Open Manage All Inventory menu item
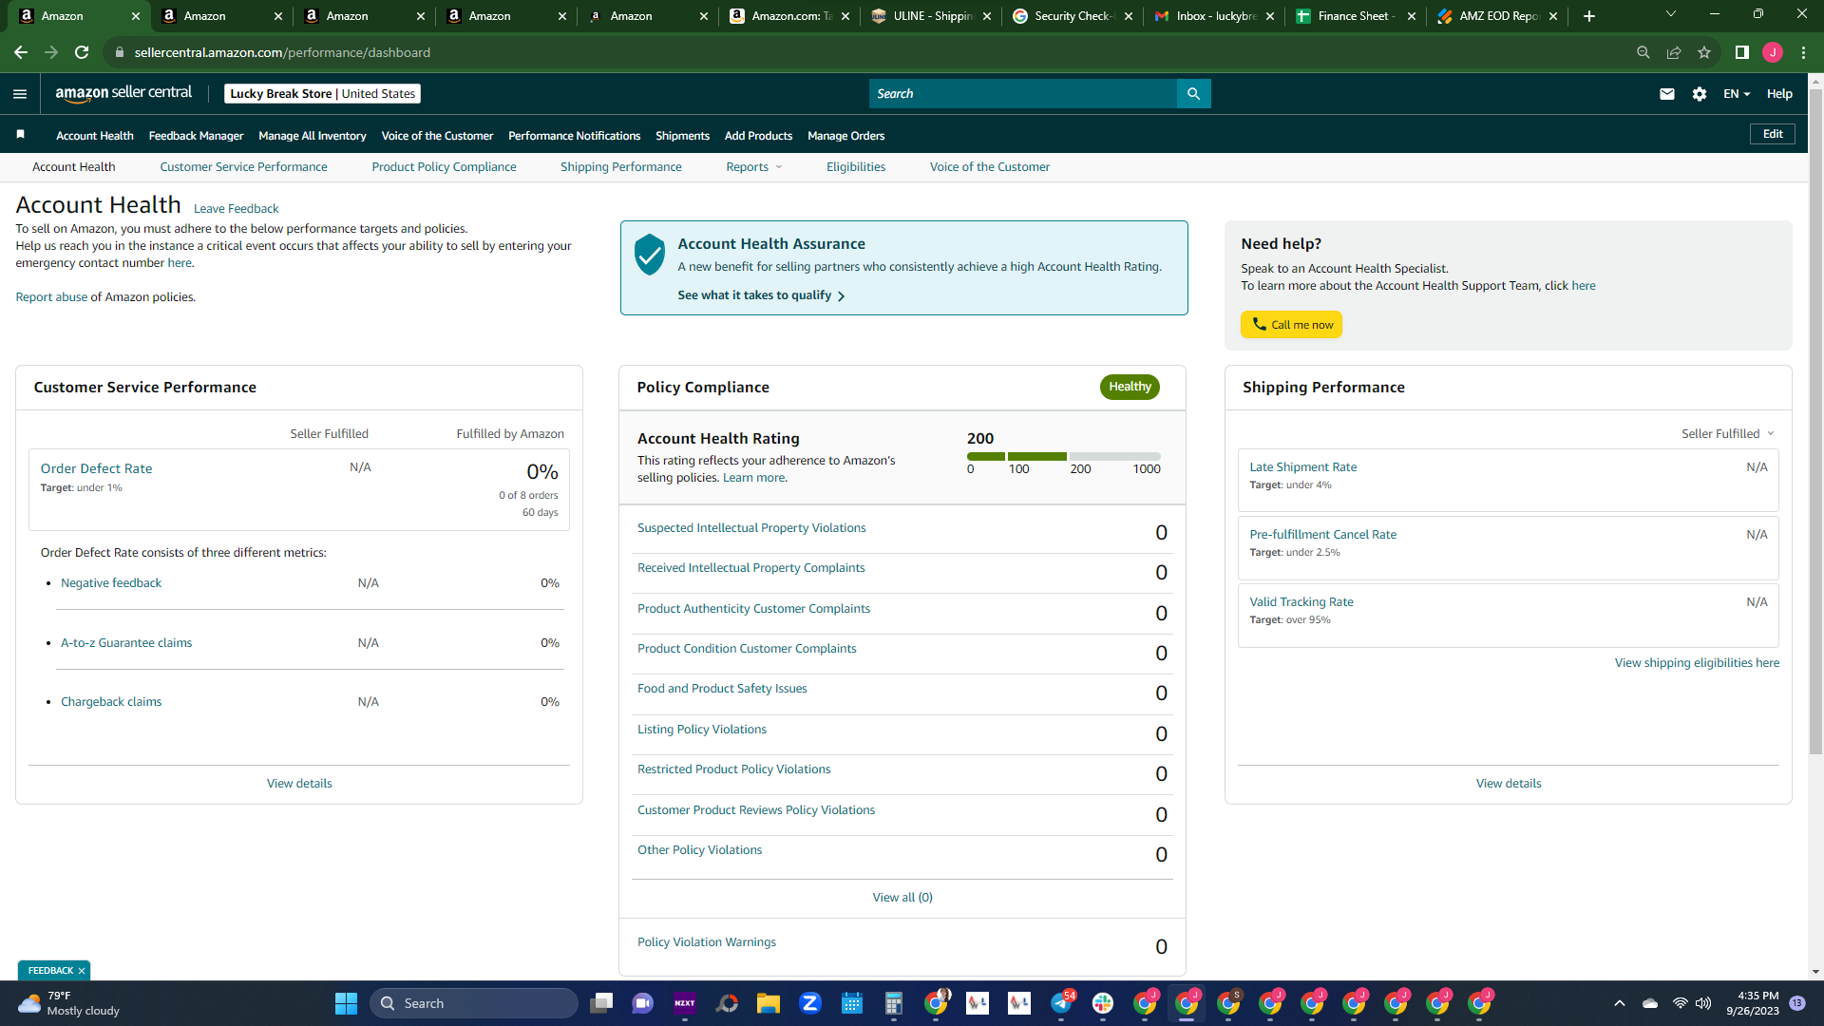The width and height of the screenshot is (1824, 1026). click(x=312, y=136)
